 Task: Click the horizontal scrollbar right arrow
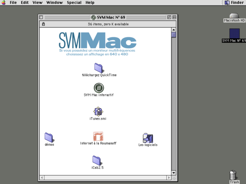point(169,177)
